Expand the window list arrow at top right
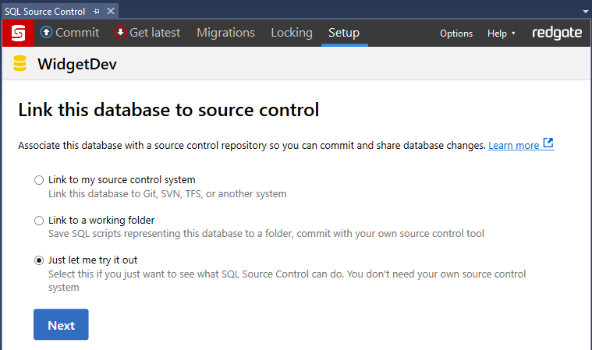Screen dimensions: 592x350 pos(584,12)
